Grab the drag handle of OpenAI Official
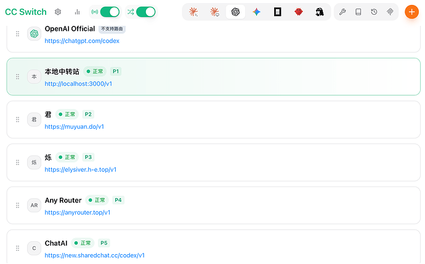Image resolution: width=425 pixels, height=264 pixels. click(18, 34)
